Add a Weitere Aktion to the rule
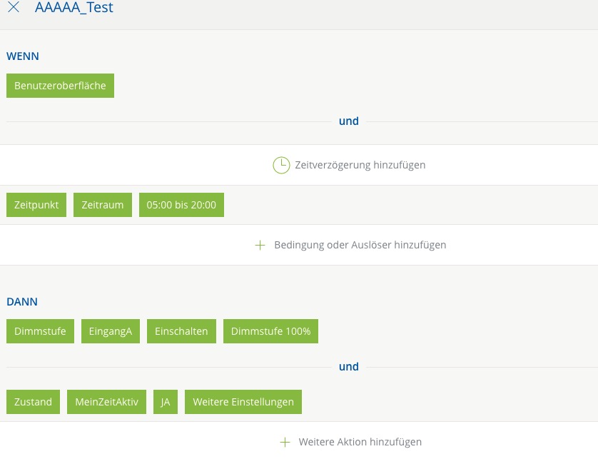Screen dimensions: 598x459 click(360, 442)
